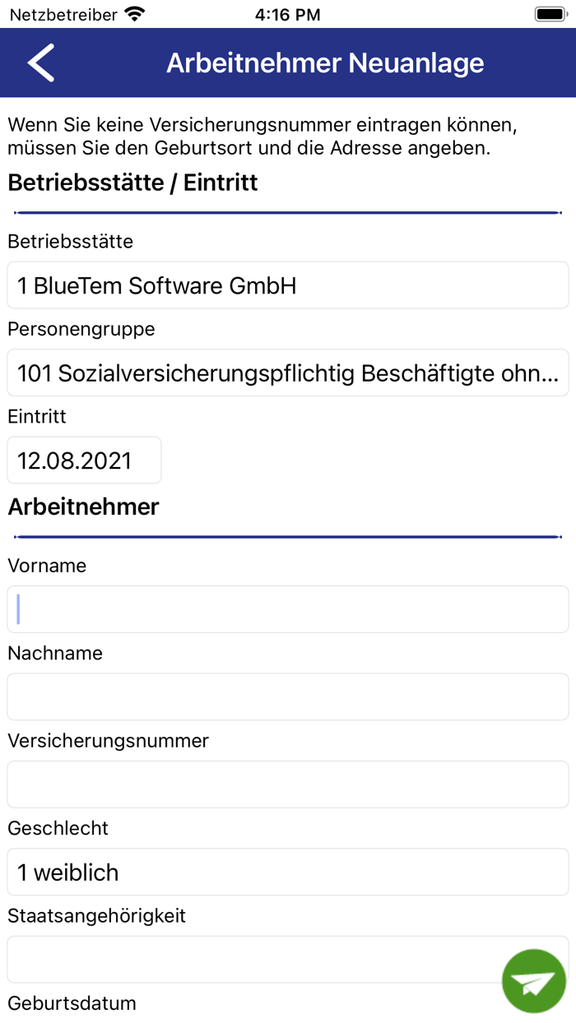Select the Versicherungsnummer input box

(x=288, y=785)
